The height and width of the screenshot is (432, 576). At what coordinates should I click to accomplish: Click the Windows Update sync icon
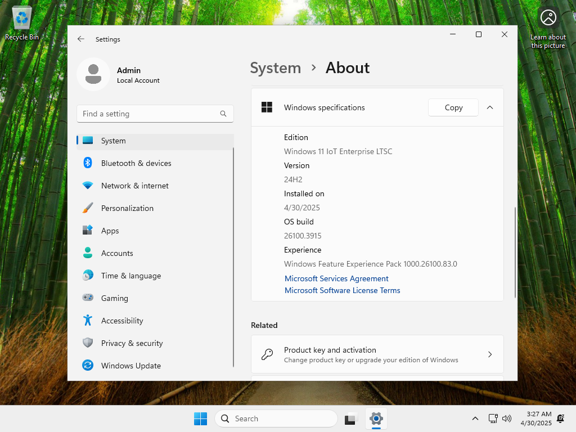coord(88,365)
